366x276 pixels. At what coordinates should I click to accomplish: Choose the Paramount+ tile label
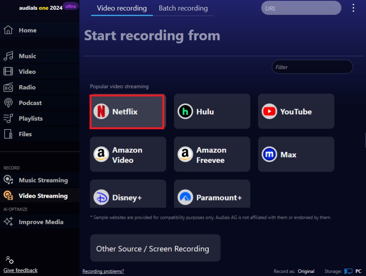tap(219, 198)
